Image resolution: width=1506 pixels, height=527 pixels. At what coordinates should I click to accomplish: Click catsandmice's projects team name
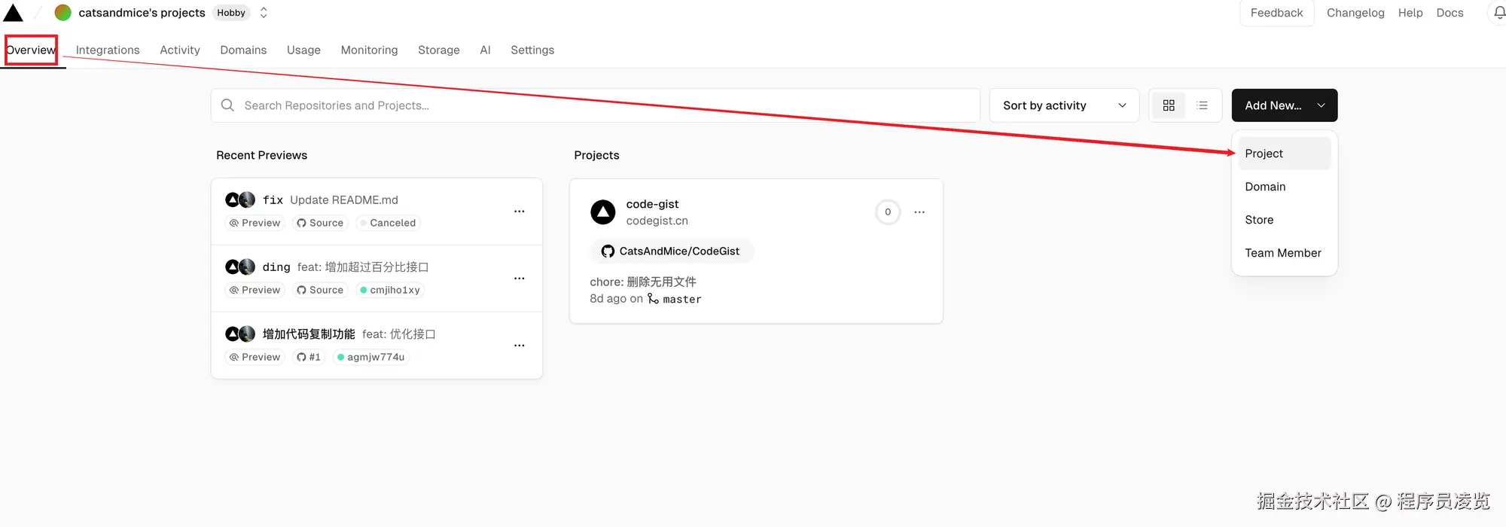(x=142, y=13)
